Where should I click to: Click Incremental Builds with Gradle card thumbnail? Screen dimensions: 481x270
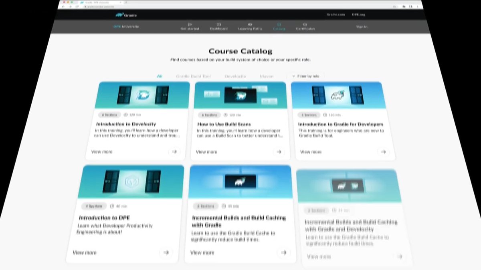240,181
